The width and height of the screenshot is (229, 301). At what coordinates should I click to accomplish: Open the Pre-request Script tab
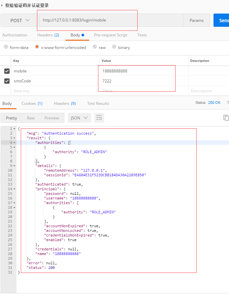point(111,35)
